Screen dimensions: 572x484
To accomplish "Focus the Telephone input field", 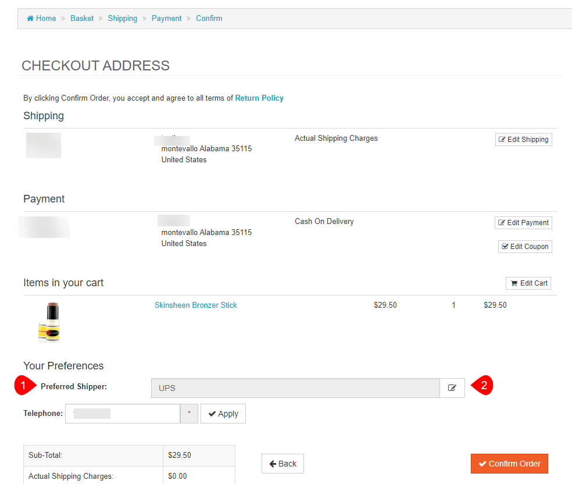I will point(122,414).
